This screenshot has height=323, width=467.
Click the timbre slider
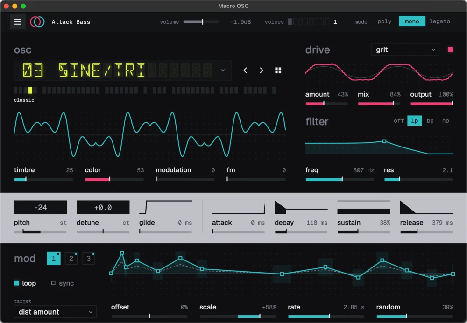pyautogui.click(x=43, y=179)
